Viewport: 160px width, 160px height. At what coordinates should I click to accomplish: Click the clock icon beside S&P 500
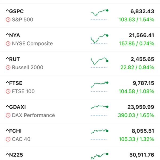point(8,20)
